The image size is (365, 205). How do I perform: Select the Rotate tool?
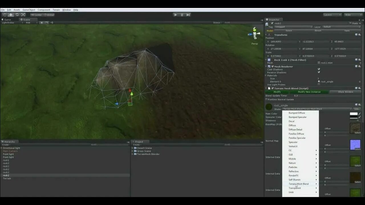click(17, 15)
